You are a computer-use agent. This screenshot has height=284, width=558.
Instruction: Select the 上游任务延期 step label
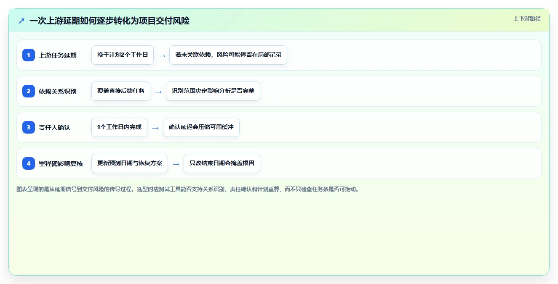click(58, 55)
